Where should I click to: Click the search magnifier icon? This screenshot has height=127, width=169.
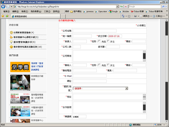163,7
